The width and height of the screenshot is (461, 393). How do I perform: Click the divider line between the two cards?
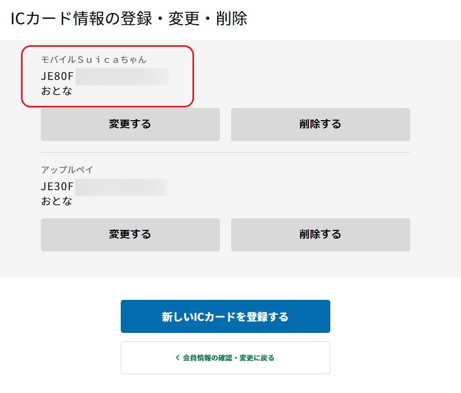click(225, 153)
